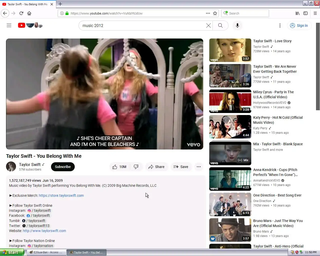Viewport: 320px width, 256px height.
Task: Dislike this video
Action: click(136, 167)
